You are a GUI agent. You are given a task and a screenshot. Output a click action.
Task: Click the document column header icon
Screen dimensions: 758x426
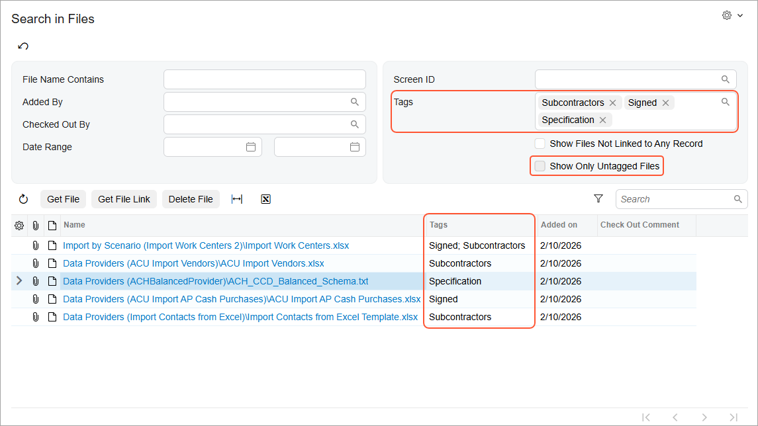(52, 226)
